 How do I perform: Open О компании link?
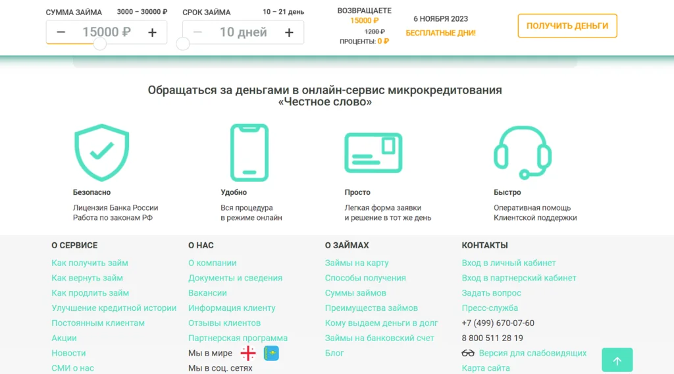click(x=213, y=263)
